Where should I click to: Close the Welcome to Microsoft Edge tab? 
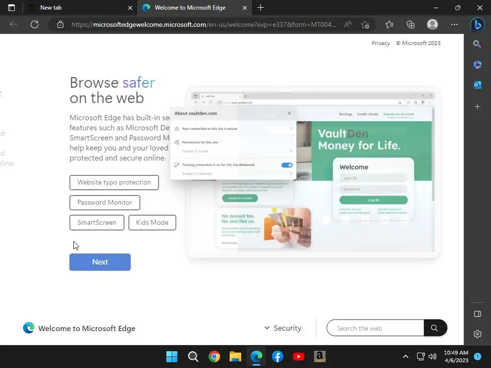245,8
